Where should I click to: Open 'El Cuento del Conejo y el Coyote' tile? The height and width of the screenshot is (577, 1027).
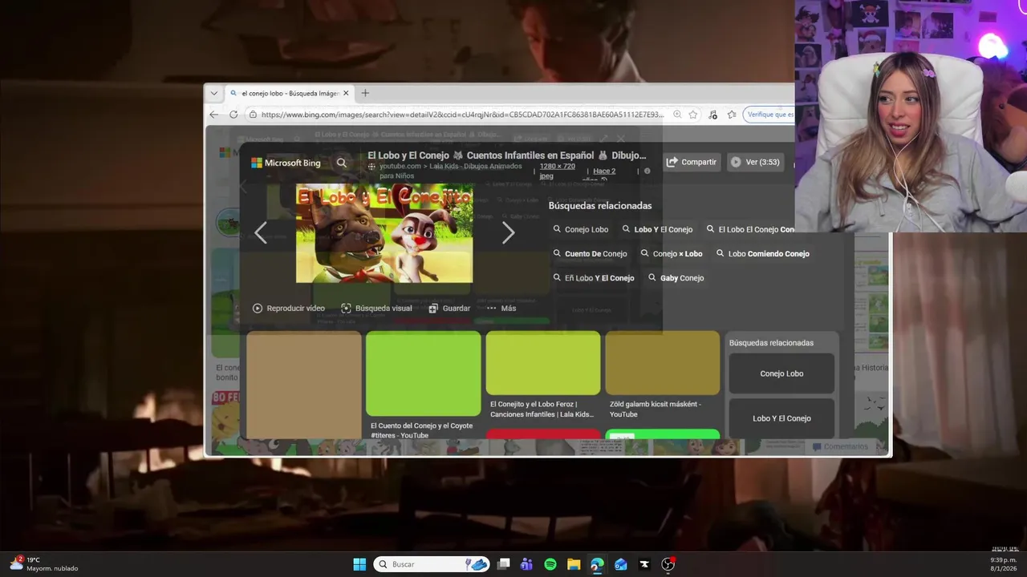(x=424, y=385)
